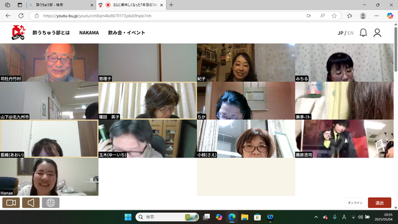
Task: Select 玉木(ゆーいち) video tile
Action: [x=147, y=139]
